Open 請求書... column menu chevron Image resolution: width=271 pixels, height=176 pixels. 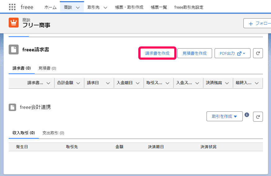48,83
